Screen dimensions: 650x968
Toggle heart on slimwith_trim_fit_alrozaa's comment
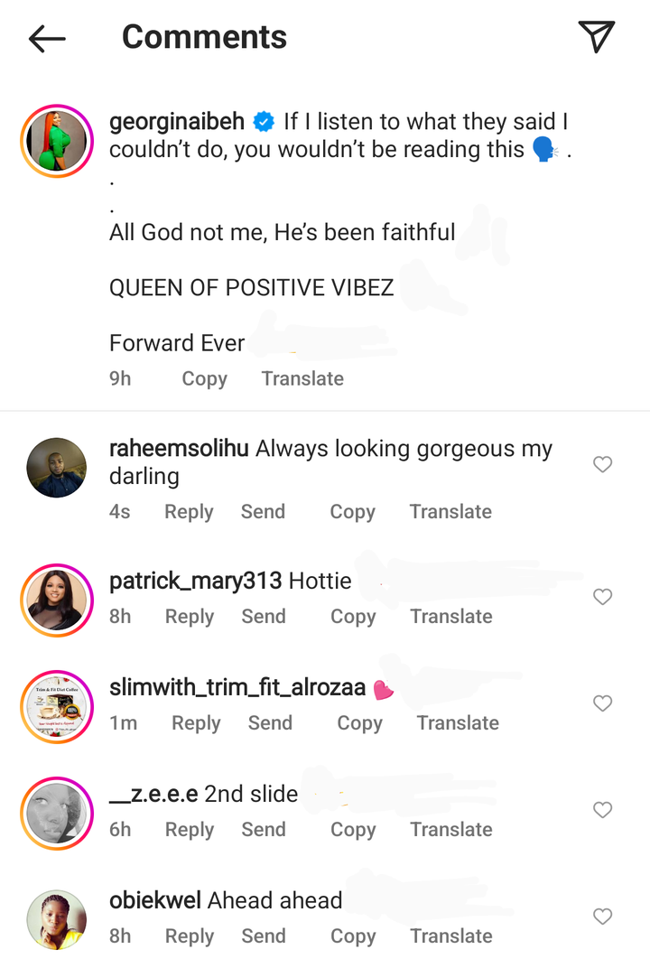(x=602, y=703)
